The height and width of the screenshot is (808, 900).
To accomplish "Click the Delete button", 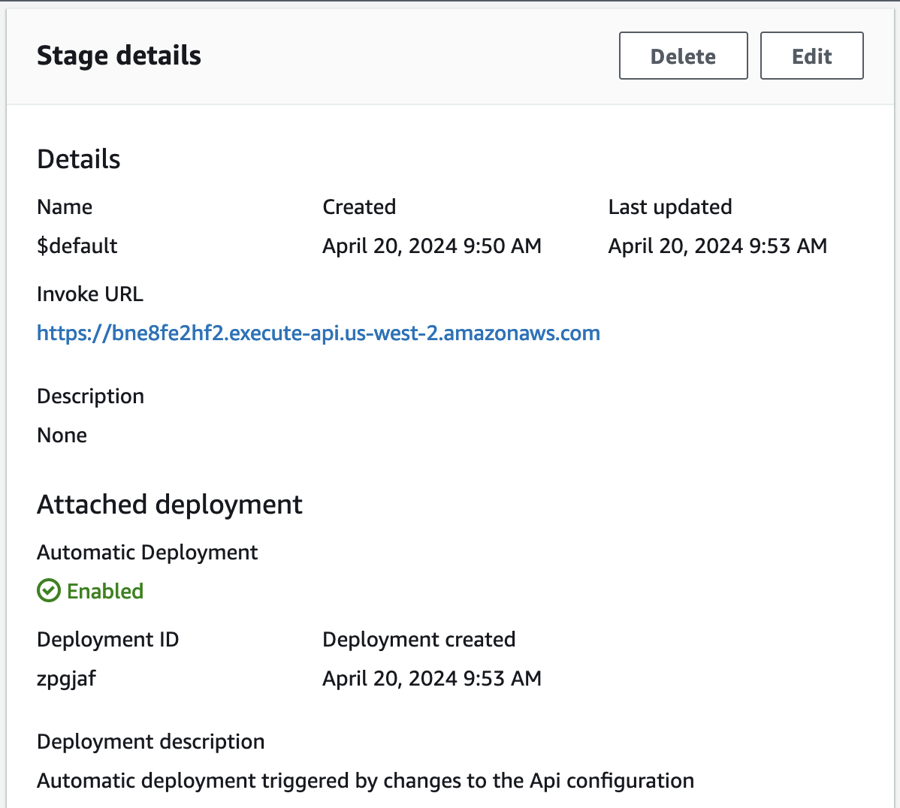I will click(683, 56).
